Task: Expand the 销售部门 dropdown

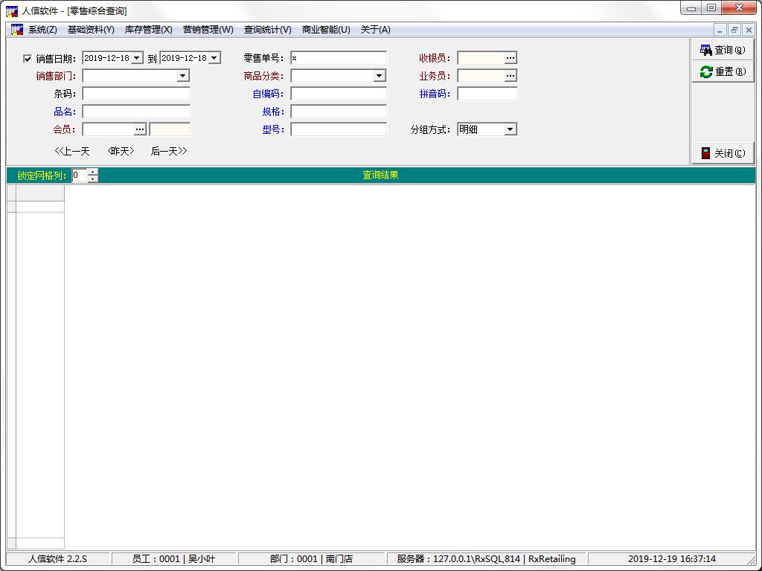Action: point(183,76)
